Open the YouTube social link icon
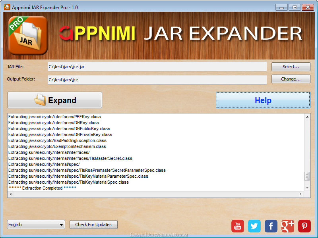Screen dimensions: 318x238 237,226
